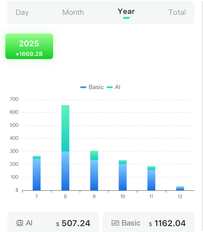This screenshot has width=203, height=232.
Task: Select the green 2025 year card
Action: click(29, 46)
